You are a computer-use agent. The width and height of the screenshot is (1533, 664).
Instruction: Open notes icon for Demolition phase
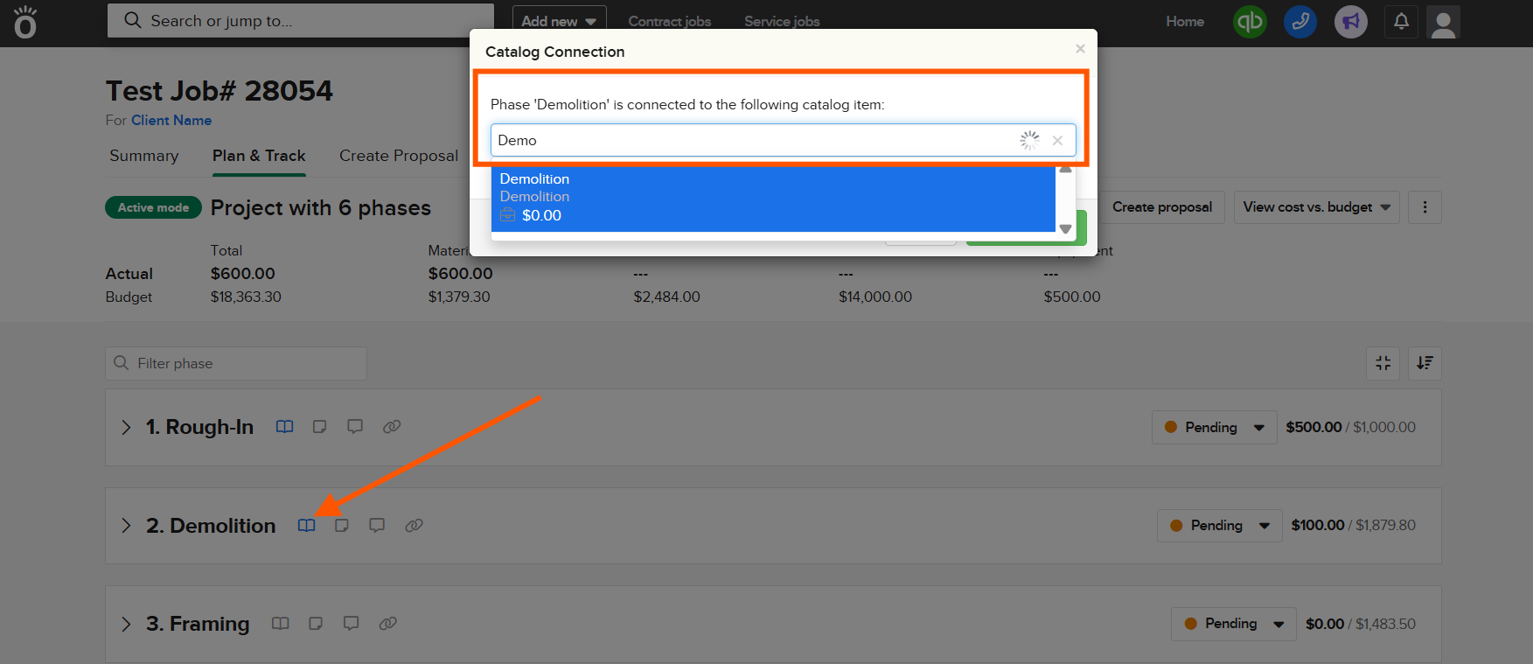tap(342, 526)
